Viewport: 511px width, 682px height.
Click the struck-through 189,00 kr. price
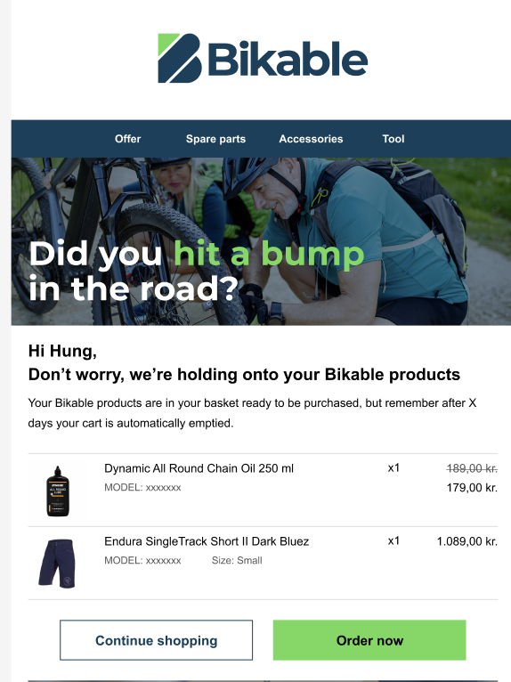pos(472,468)
